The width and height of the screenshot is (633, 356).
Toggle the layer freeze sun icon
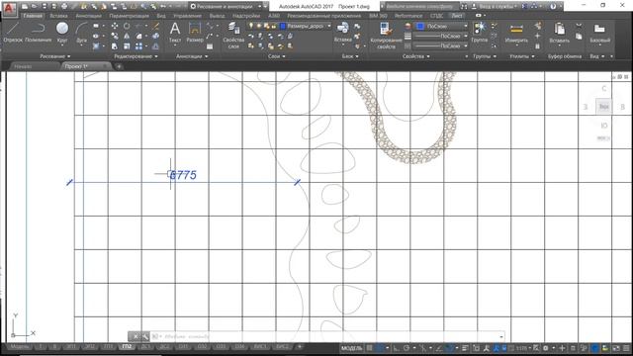click(259, 26)
